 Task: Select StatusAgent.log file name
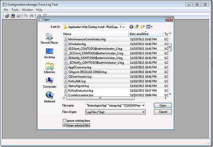(78, 86)
